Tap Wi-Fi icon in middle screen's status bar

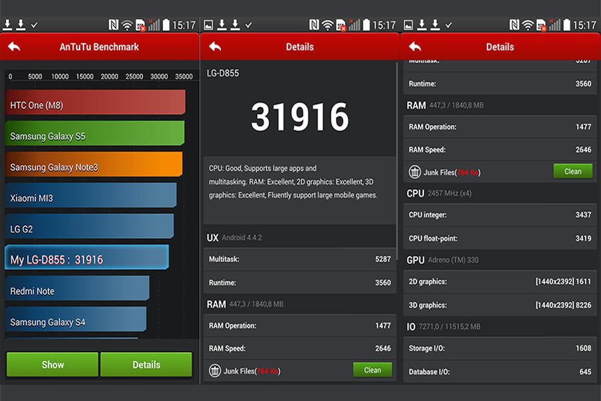(x=327, y=25)
